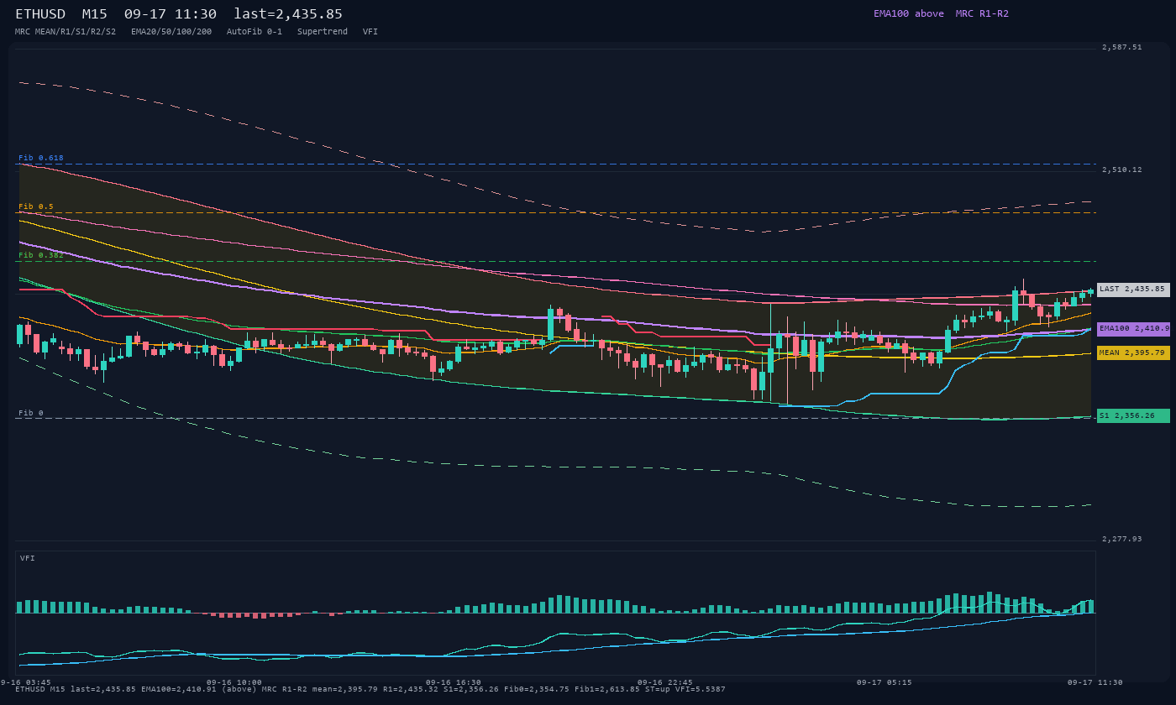Click the M15 timeframe label
This screenshot has width=1176, height=705.
tap(94, 14)
